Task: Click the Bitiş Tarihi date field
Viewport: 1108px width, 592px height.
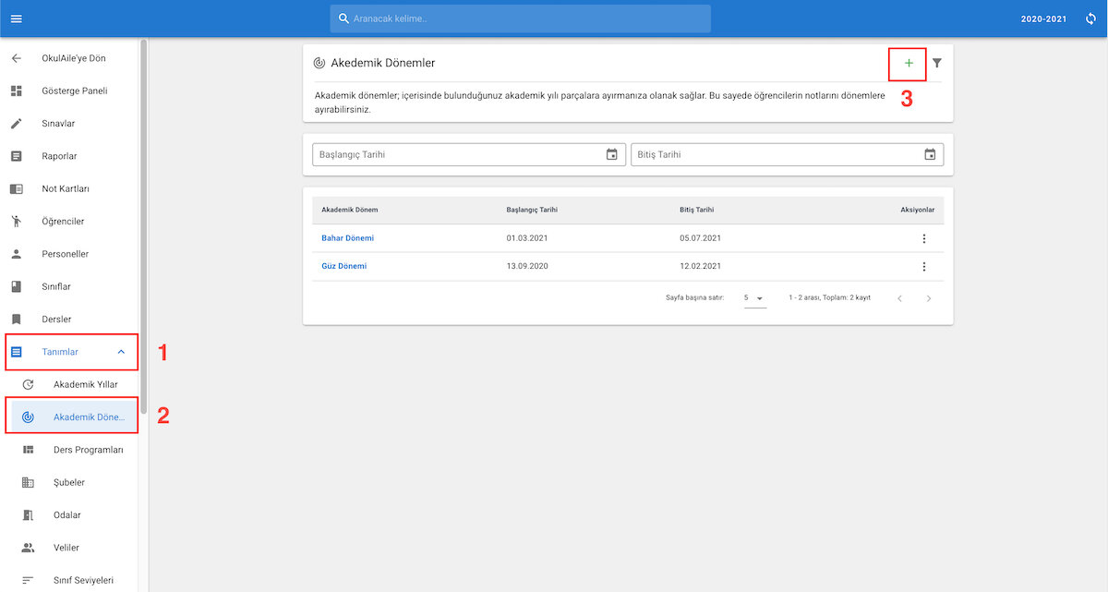Action: [x=788, y=154]
